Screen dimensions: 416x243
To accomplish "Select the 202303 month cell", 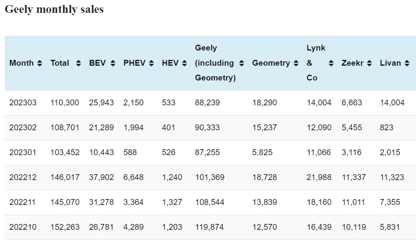I will point(23,103).
